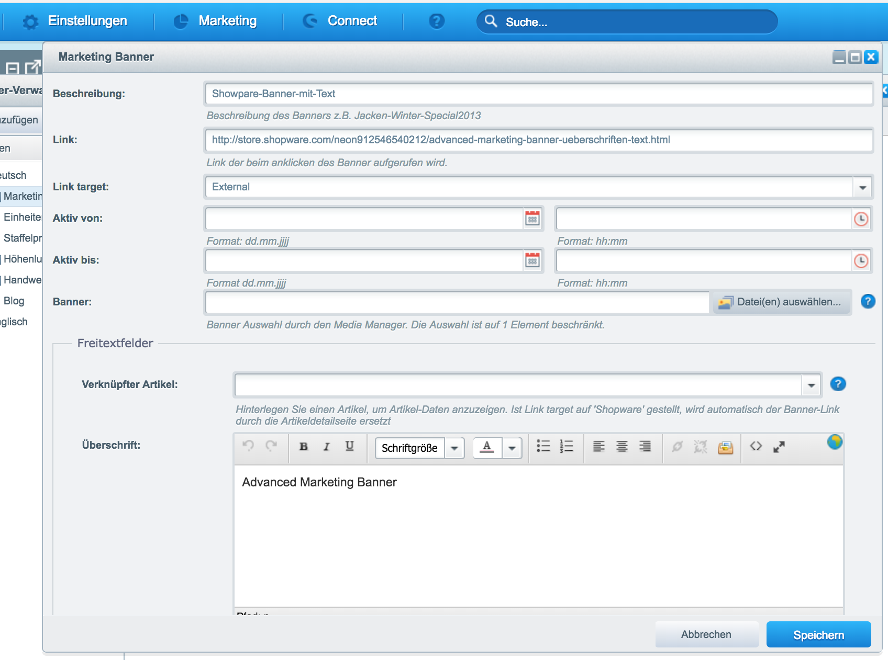Click the globe translation icon
The width and height of the screenshot is (888, 660).
(x=835, y=442)
